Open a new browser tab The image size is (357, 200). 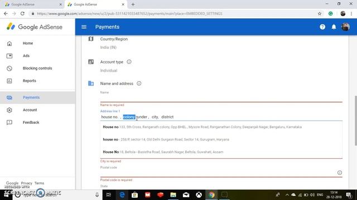point(133,4)
